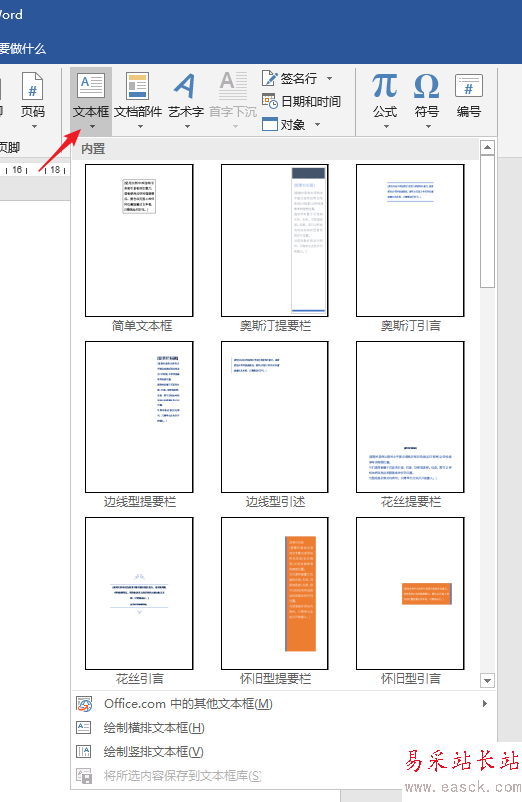
Task: Expand the 签名行 dropdown arrow
Action: [329, 78]
